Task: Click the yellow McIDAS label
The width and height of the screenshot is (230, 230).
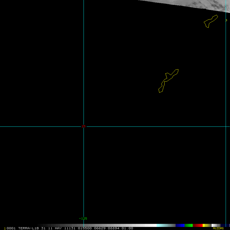Action: 218,228
